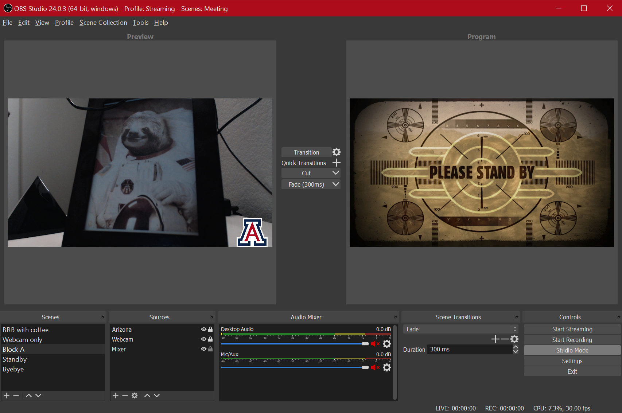
Task: Move the selected scene down in the Scenes list
Action: pyautogui.click(x=38, y=396)
